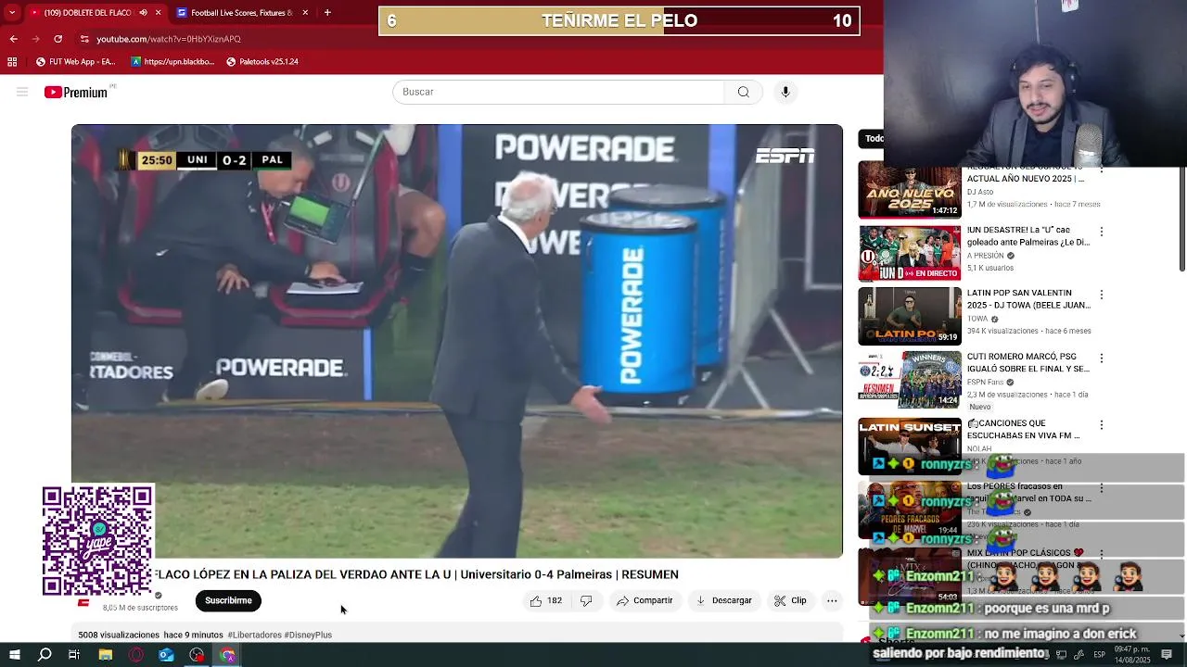This screenshot has height=667, width=1187.
Task: Open UN DESASTRE live video thumbnail
Action: 910,253
